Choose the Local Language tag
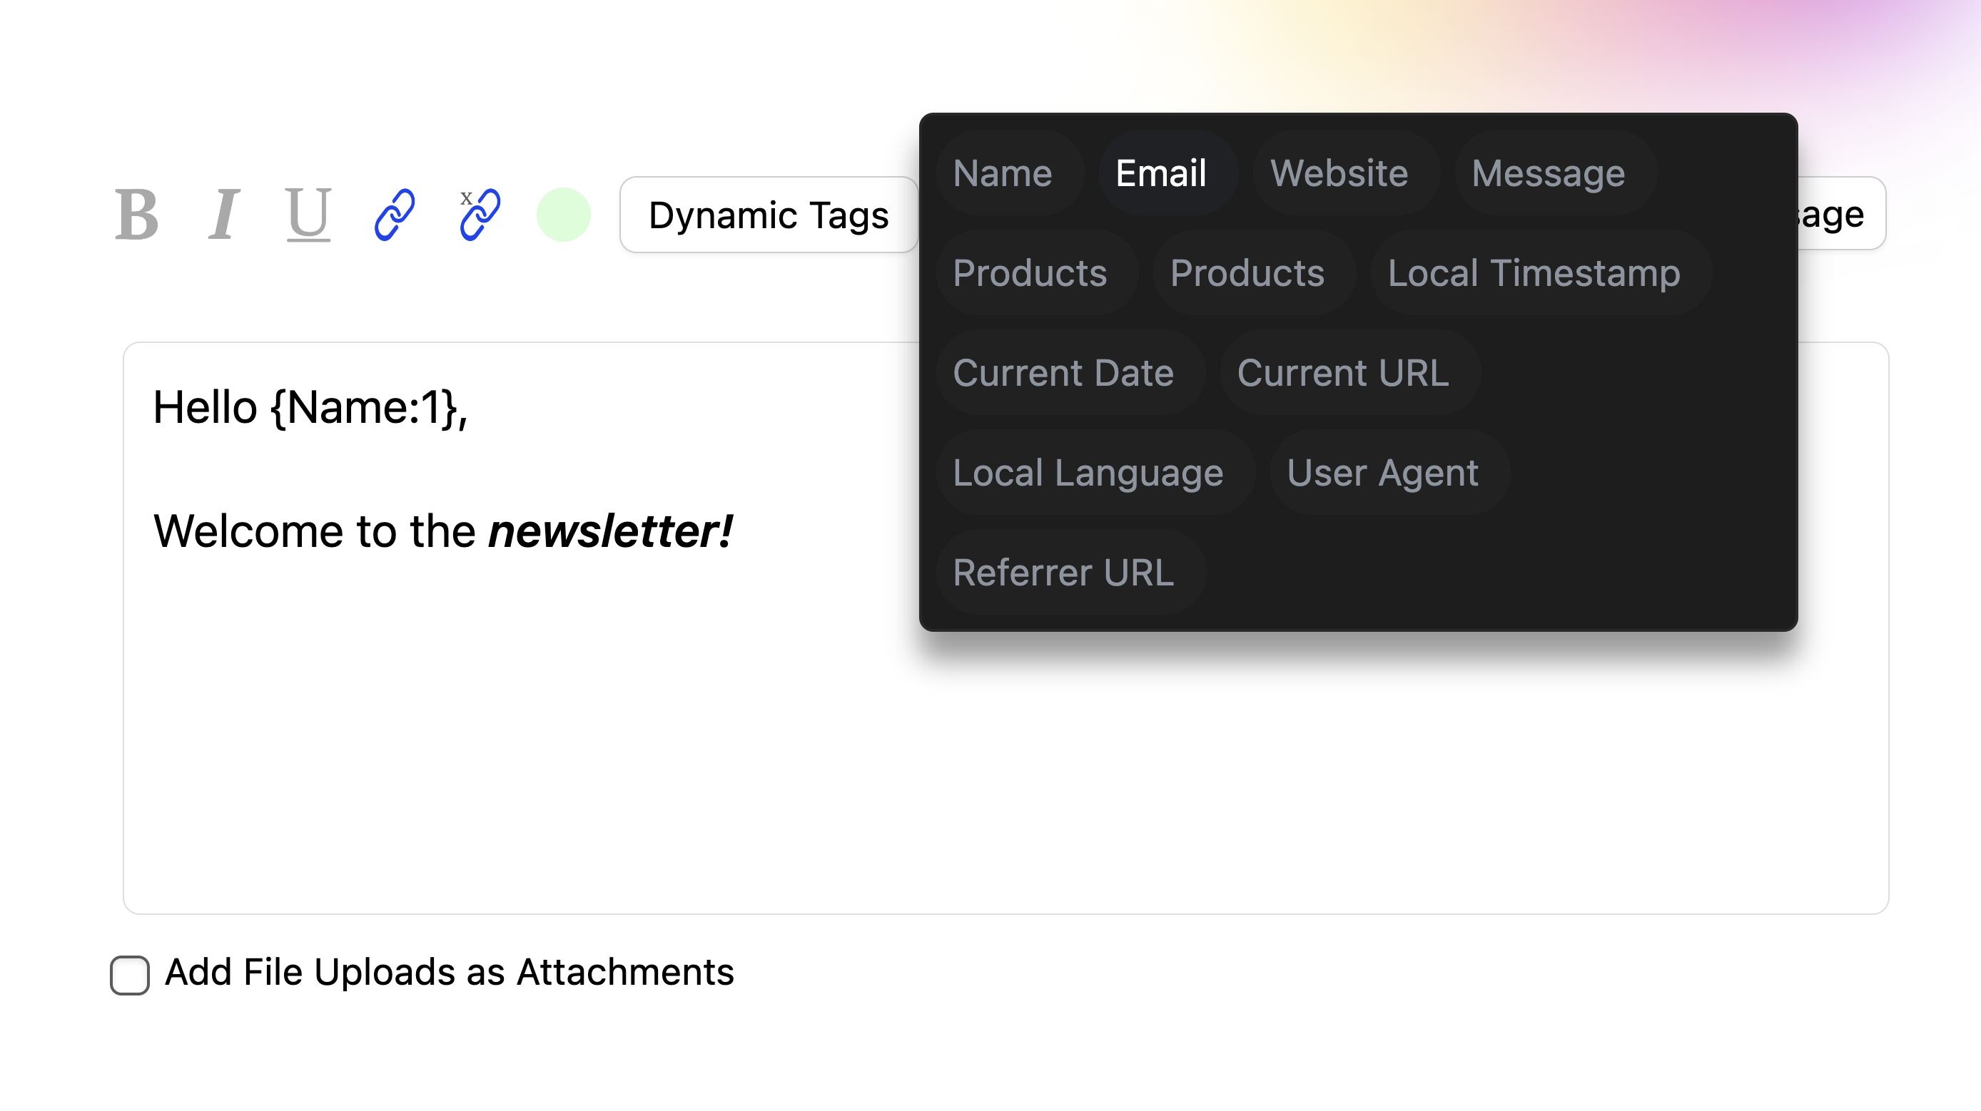Screen dimensions: 1981x1111 [1088, 473]
